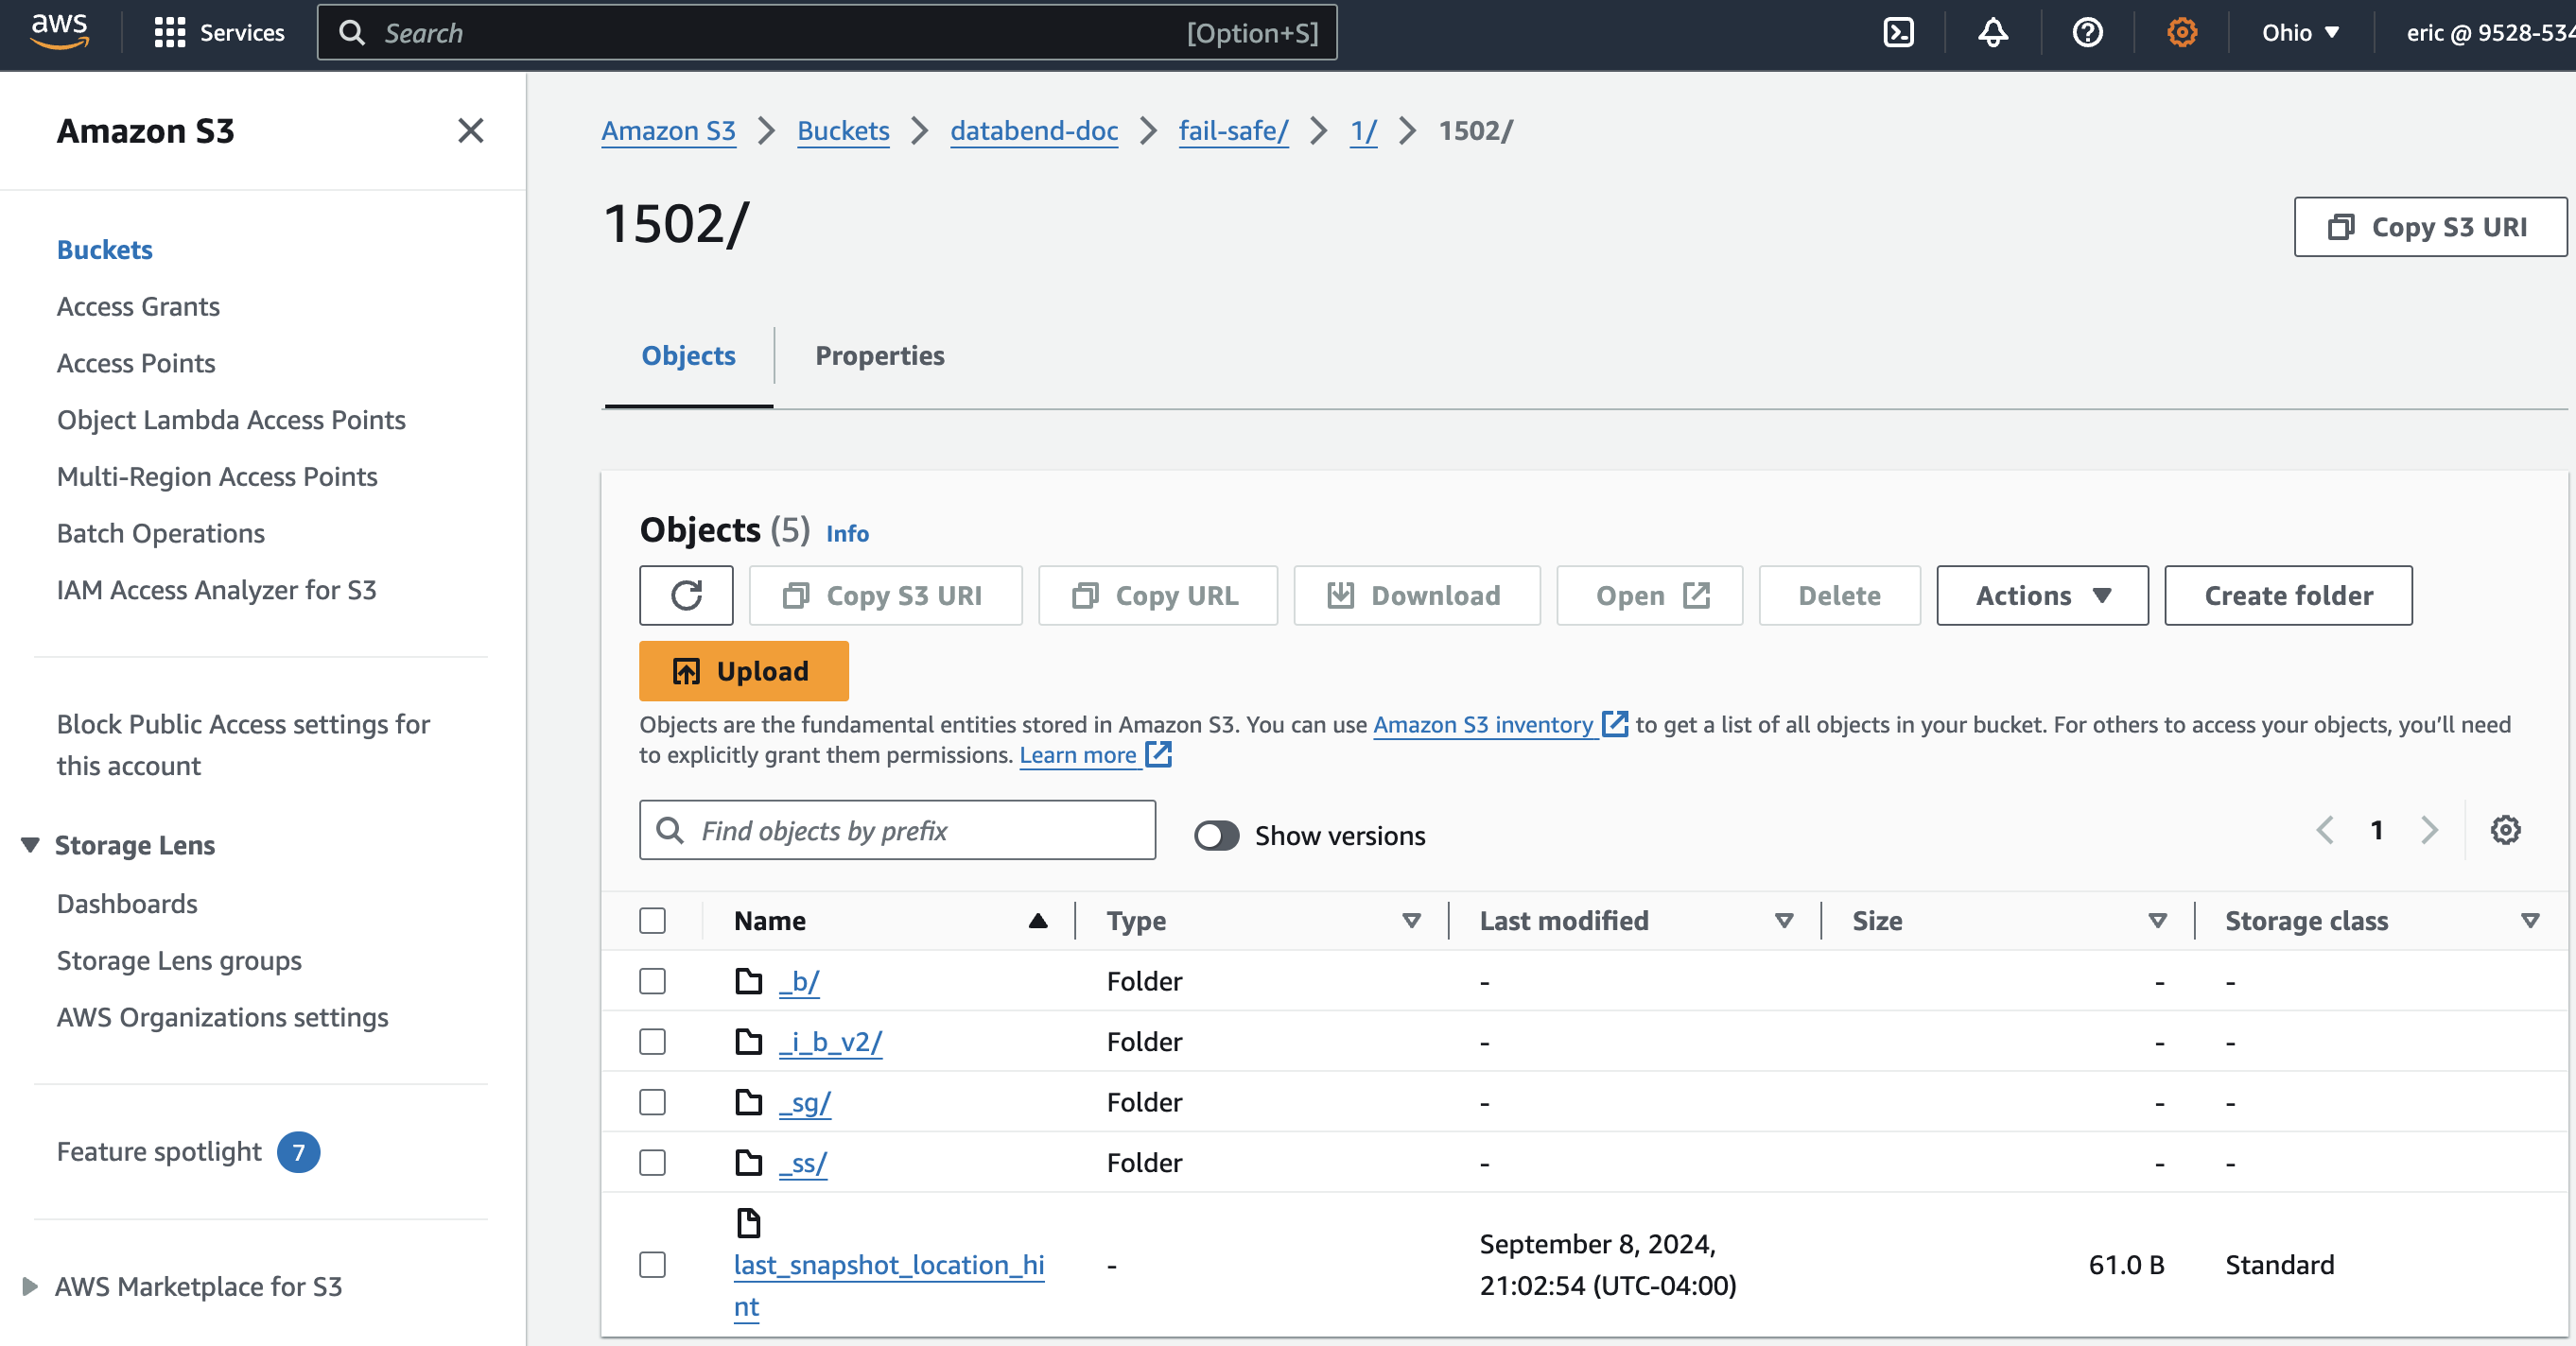Check the box for the _ss/ folder
Image resolution: width=2576 pixels, height=1346 pixels.
[652, 1162]
